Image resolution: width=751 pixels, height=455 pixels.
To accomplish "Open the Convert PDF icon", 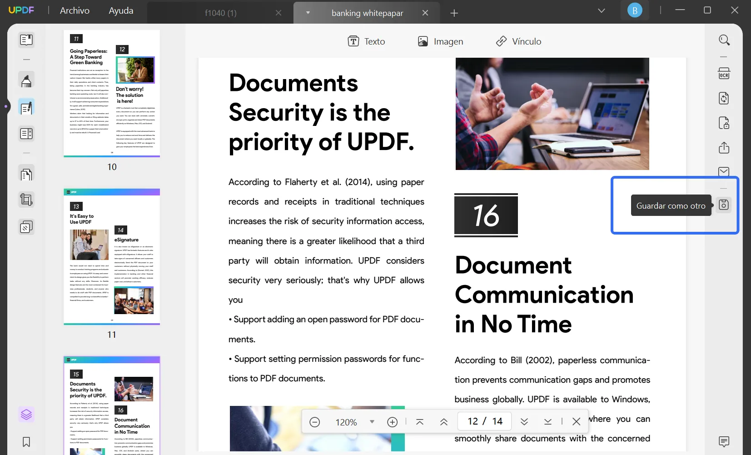I will tap(724, 98).
